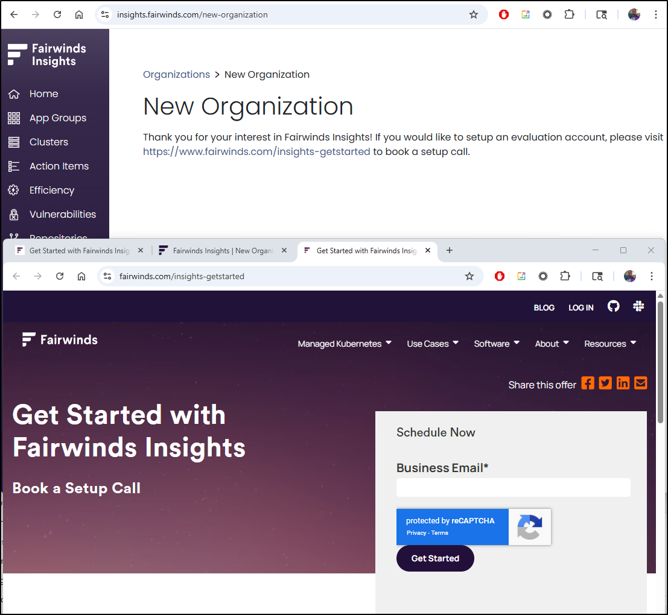Reload the top browser window page
This screenshot has width=668, height=615.
[57, 14]
